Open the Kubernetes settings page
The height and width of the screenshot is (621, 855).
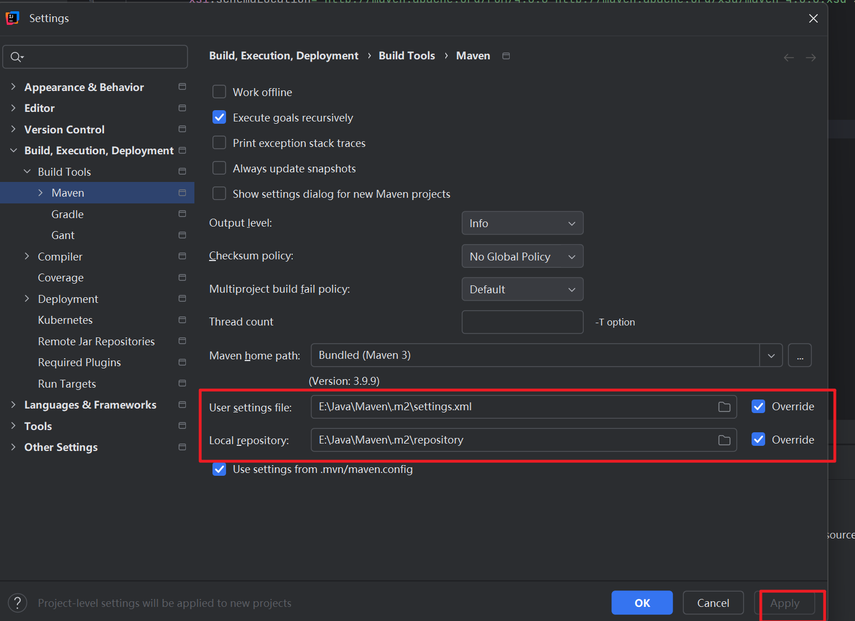pyautogui.click(x=65, y=320)
